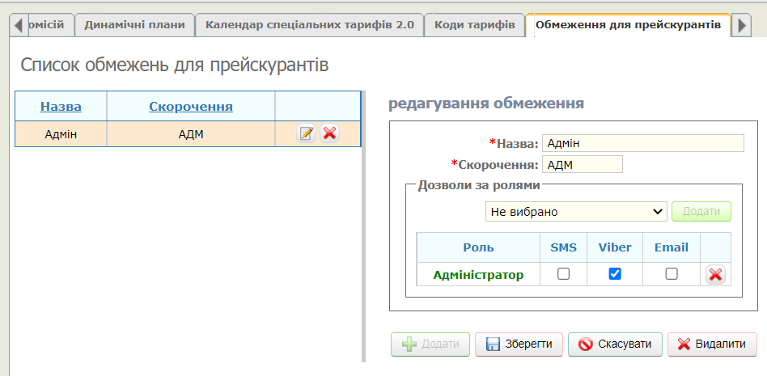Uncheck Viber checkbox for Адміністратор
The image size is (767, 376).
click(x=615, y=274)
